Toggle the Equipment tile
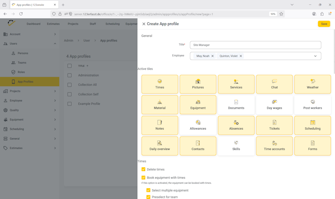The width and height of the screenshot is (335, 199). coord(198,105)
